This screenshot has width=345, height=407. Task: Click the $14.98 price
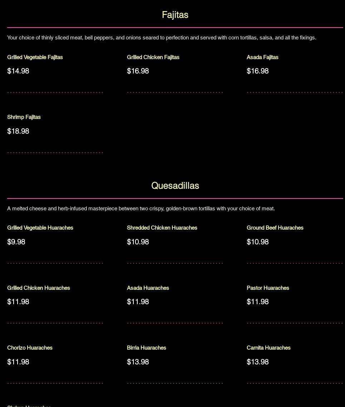click(18, 71)
